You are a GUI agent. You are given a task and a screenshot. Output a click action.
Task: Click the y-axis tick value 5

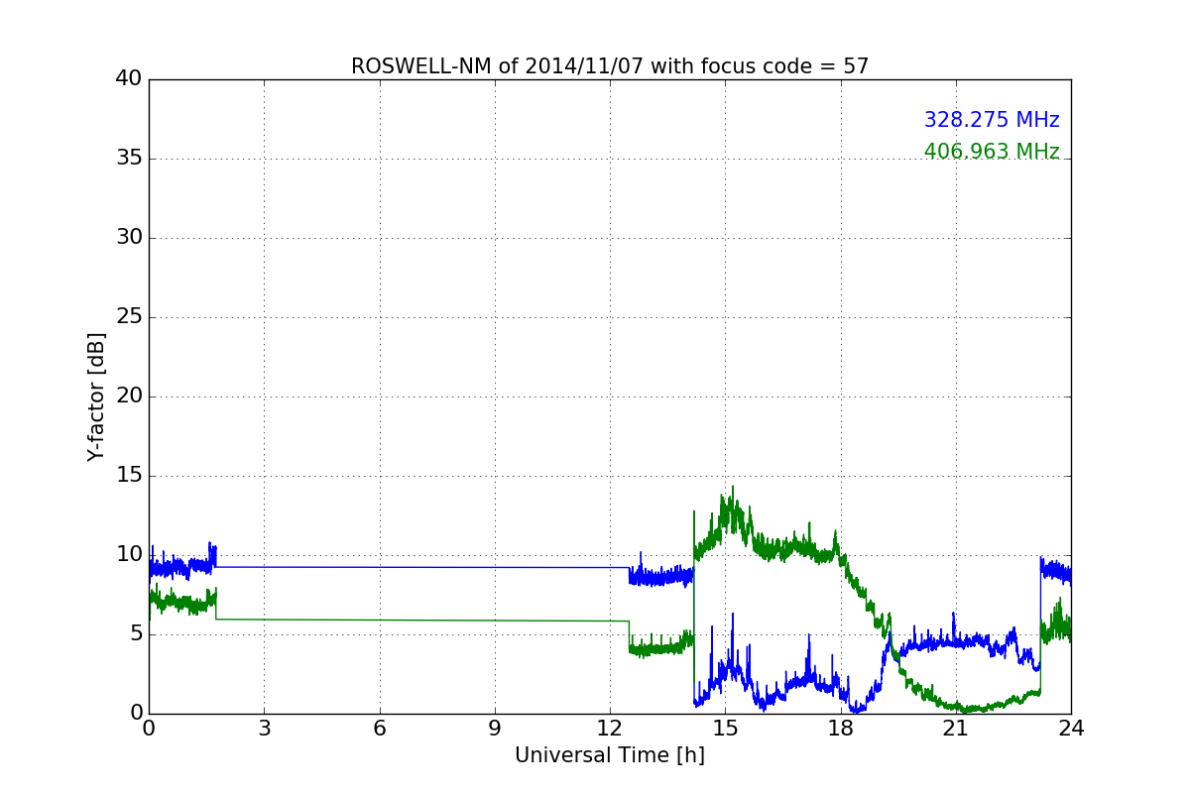(x=136, y=634)
